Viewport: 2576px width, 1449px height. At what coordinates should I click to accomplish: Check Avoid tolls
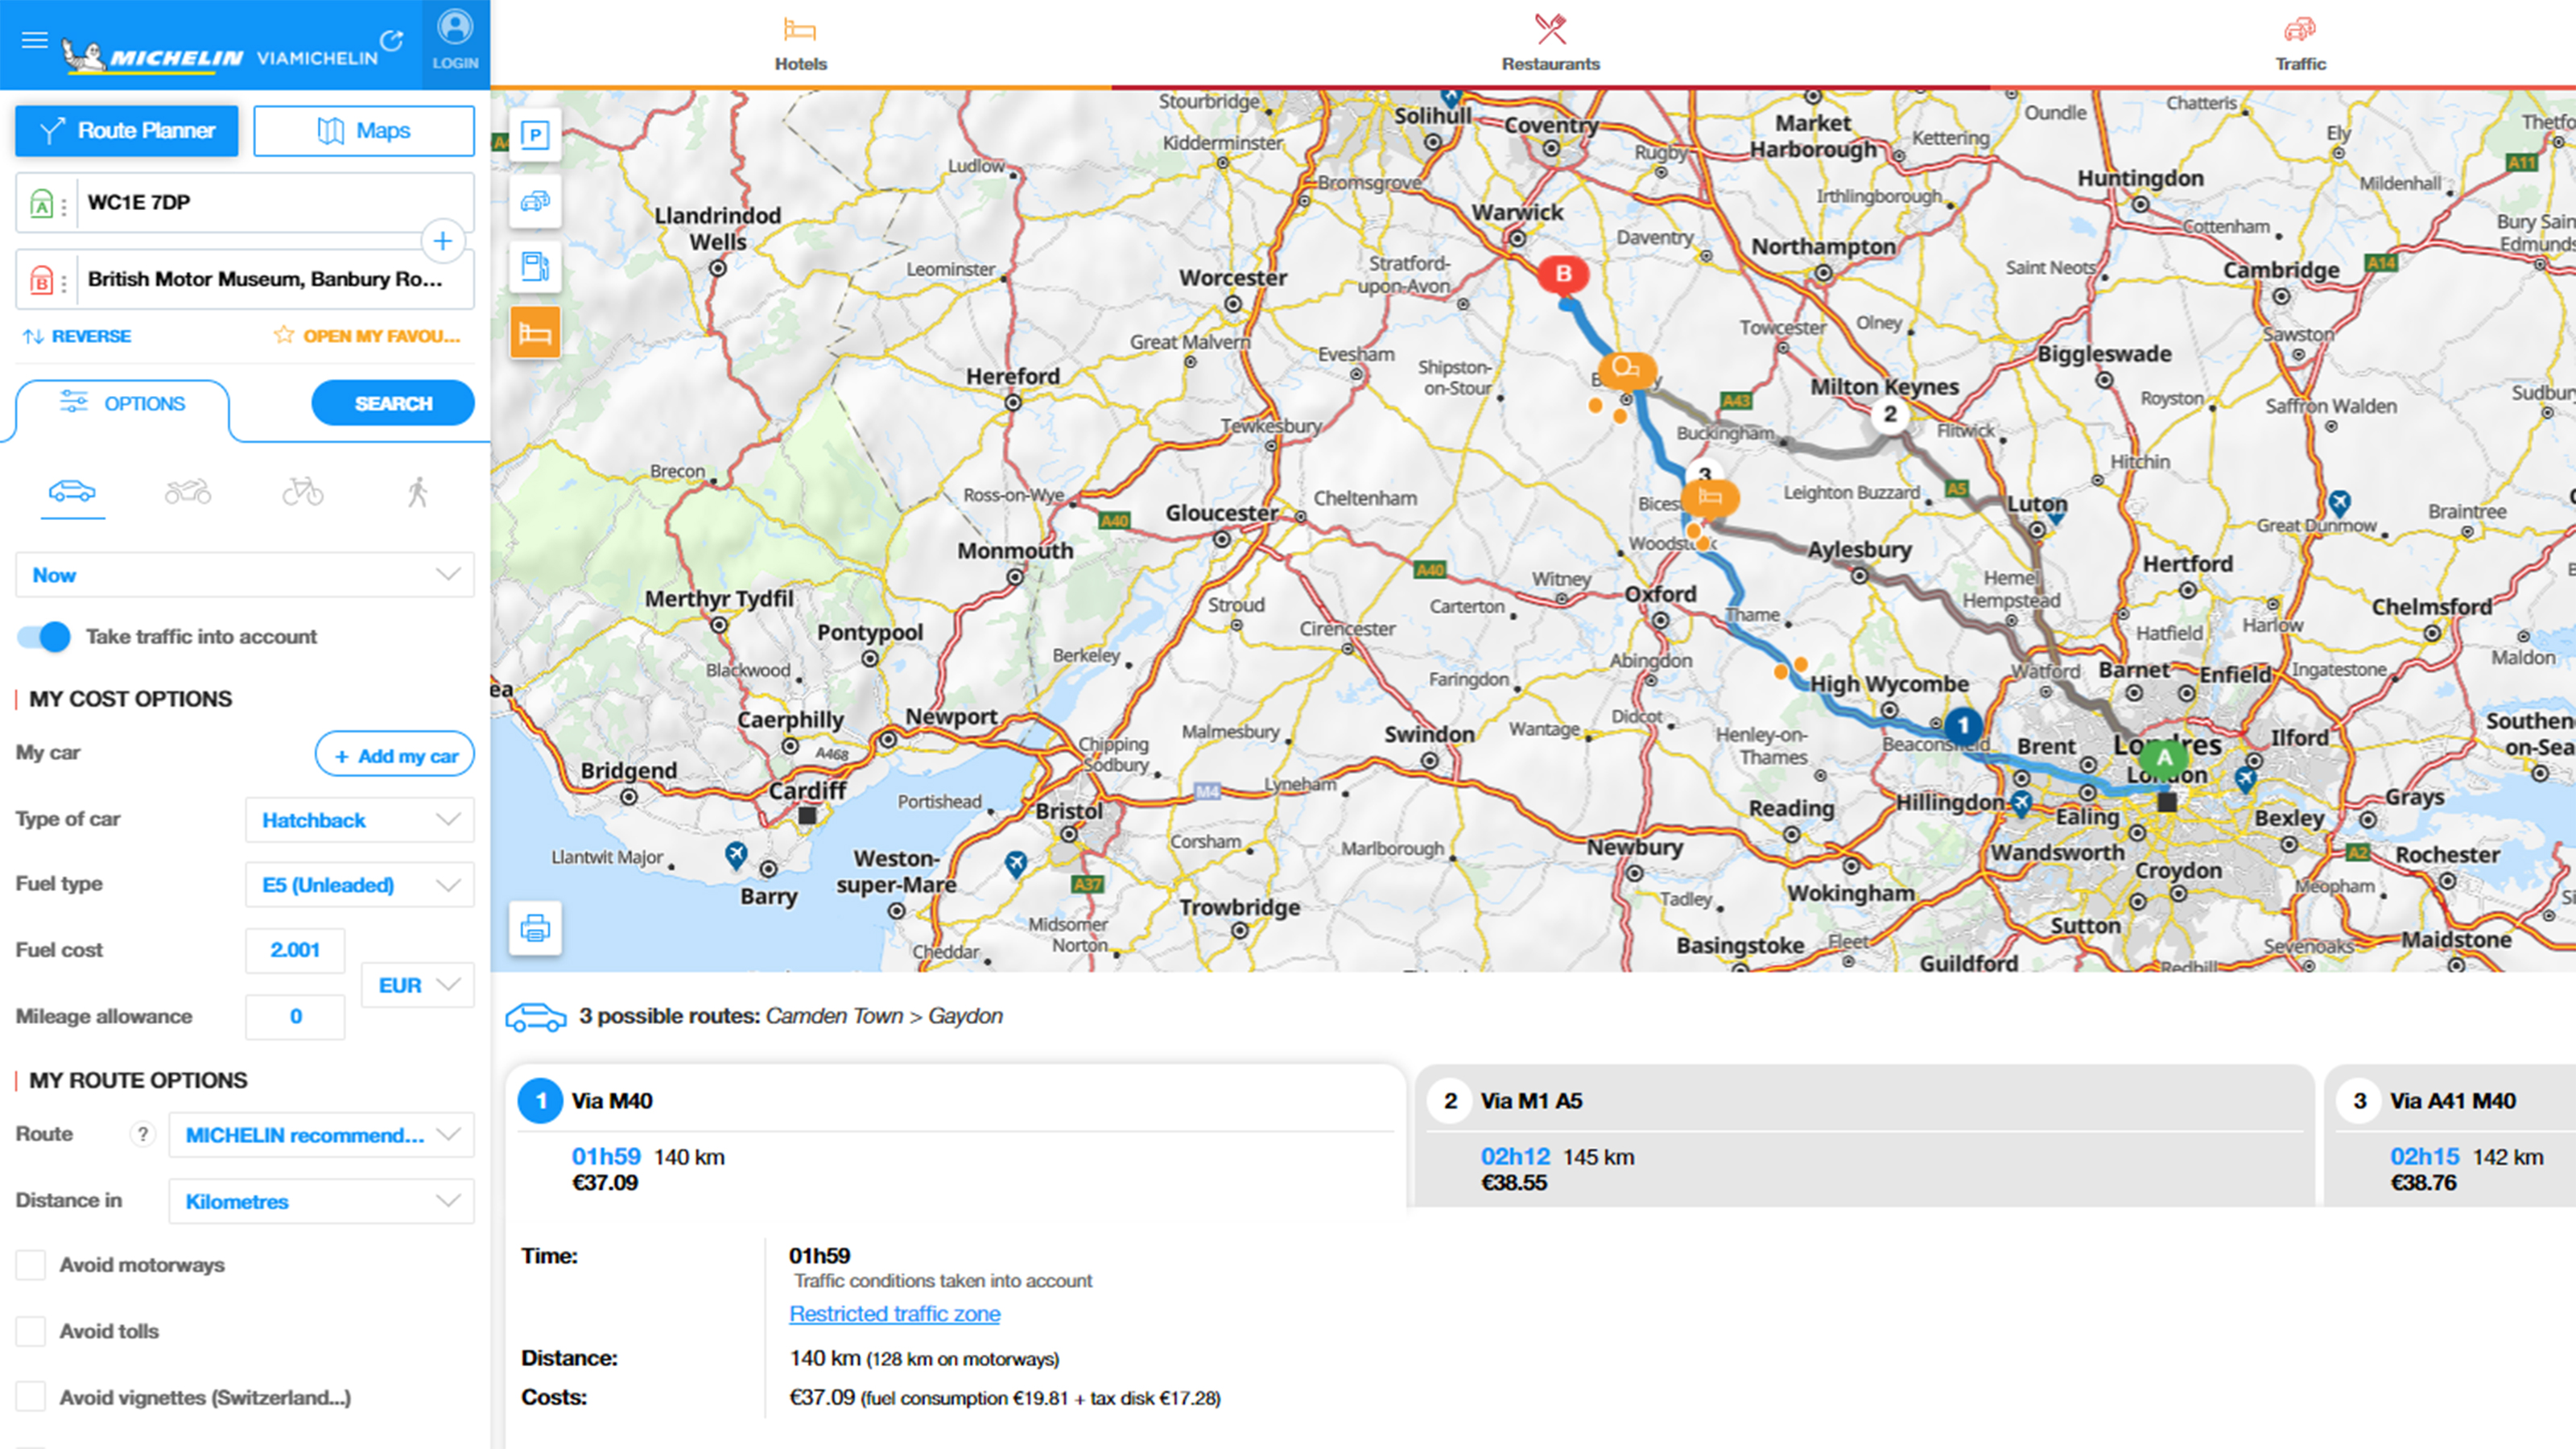(31, 1331)
